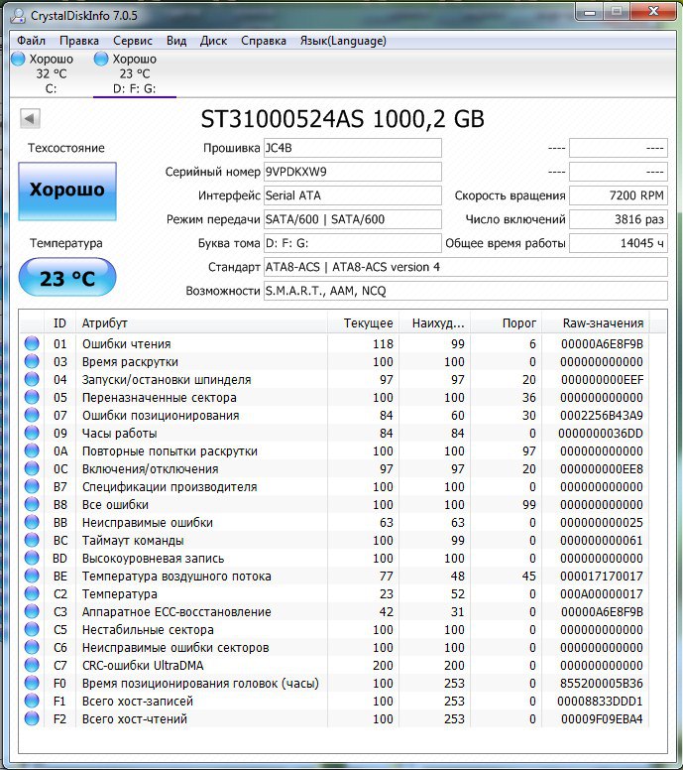This screenshot has height=770, width=683.
Task: Open the Вид menu
Action: click(176, 41)
